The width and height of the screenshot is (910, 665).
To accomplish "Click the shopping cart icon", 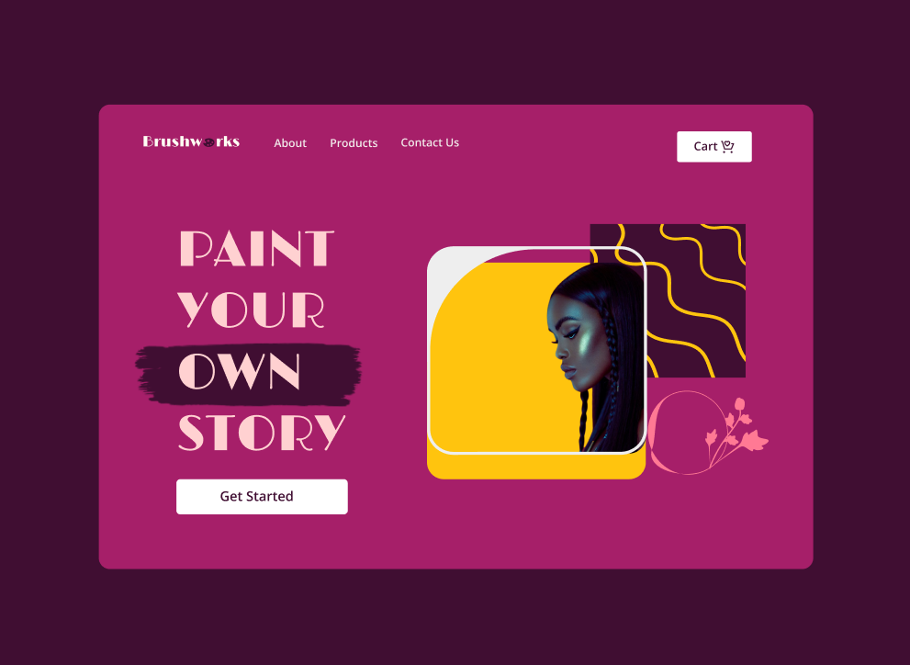I will [727, 146].
